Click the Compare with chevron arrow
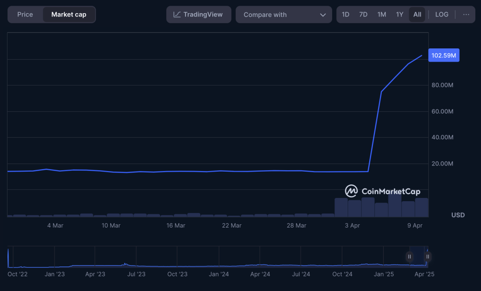The image size is (481, 291). point(323,14)
